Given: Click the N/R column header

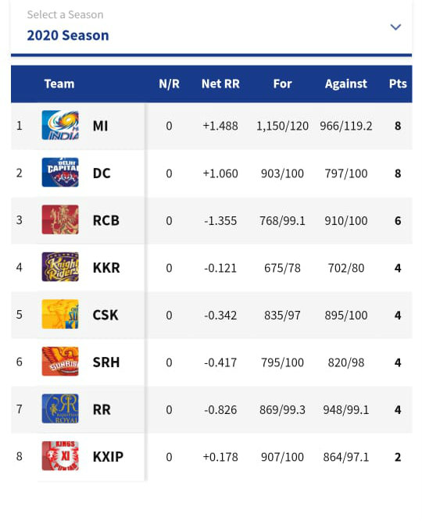Looking at the screenshot, I should click(x=170, y=84).
